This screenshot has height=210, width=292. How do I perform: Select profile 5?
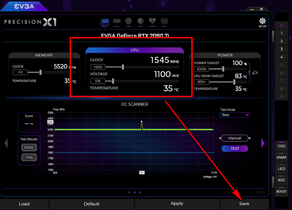point(282,65)
